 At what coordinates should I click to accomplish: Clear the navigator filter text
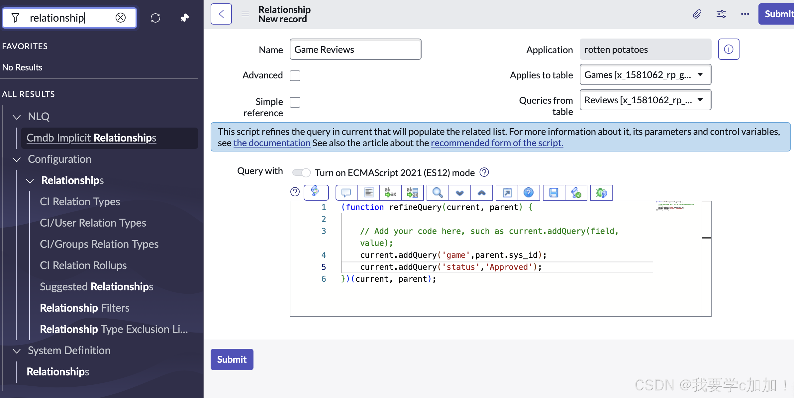click(x=121, y=18)
